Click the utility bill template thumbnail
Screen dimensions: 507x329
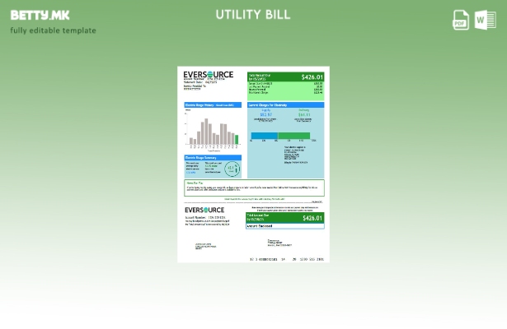253,164
